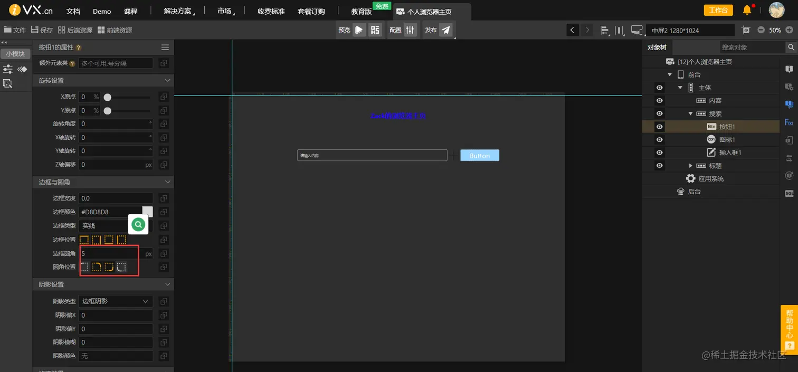Screen dimensions: 798x372
Task: Toggle visibility of 按钮1
Action: 659,127
